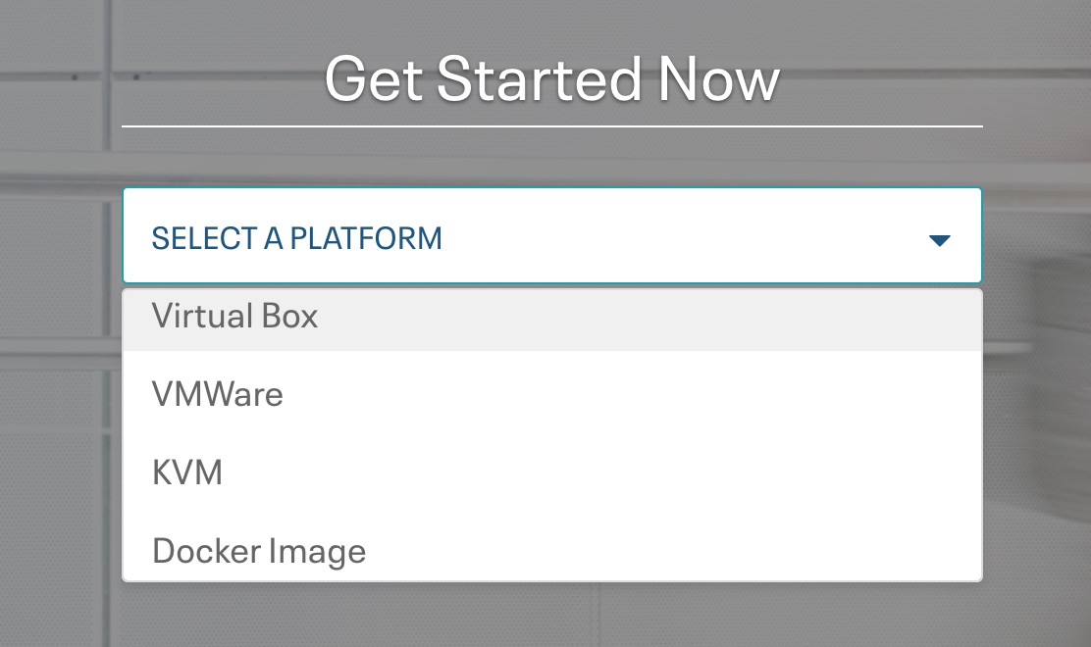Click the Docker Image text label
This screenshot has height=647, width=1091.
pos(259,552)
